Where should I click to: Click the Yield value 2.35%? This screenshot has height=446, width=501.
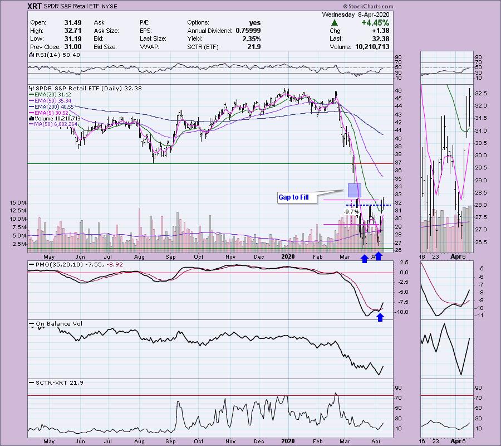[252, 38]
